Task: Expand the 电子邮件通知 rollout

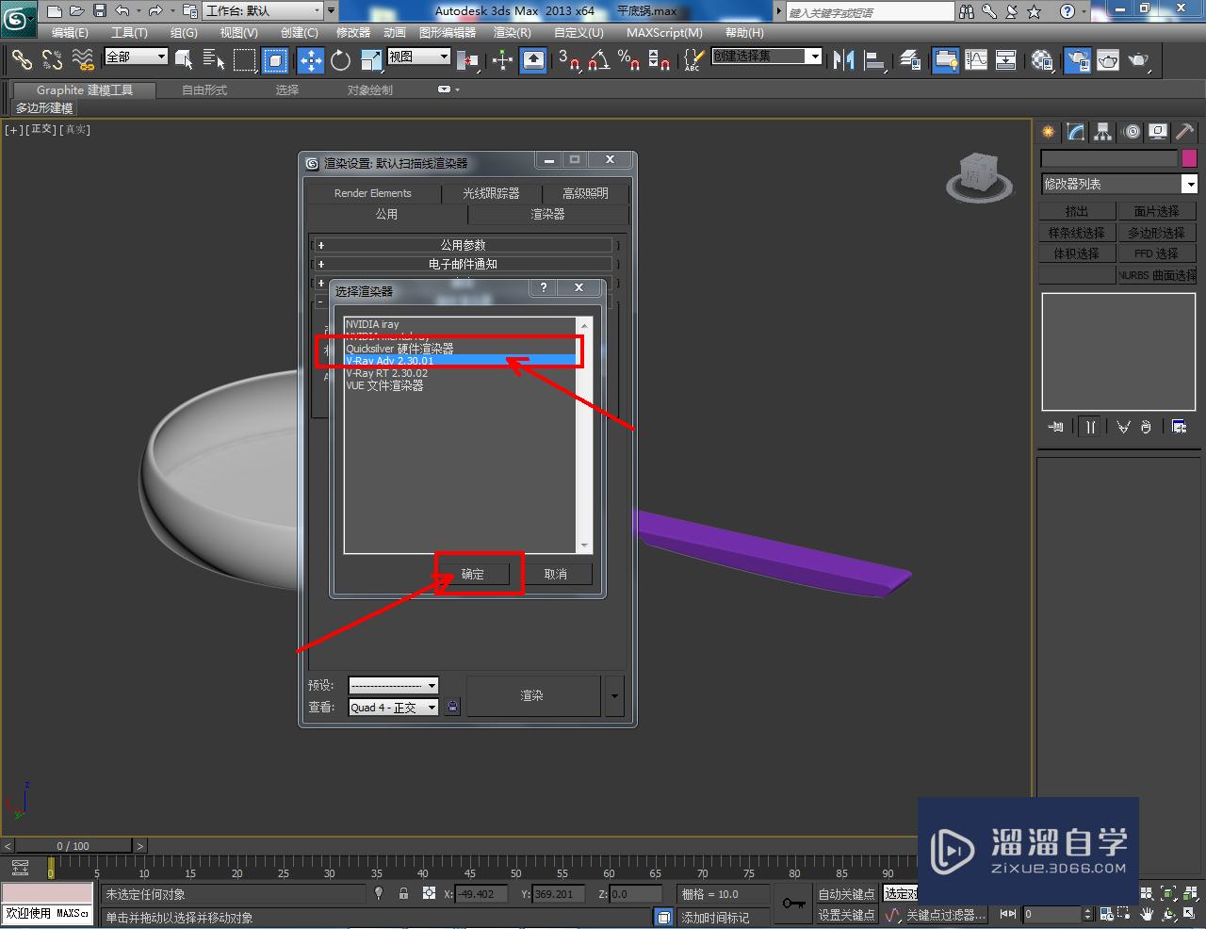Action: pyautogui.click(x=463, y=264)
